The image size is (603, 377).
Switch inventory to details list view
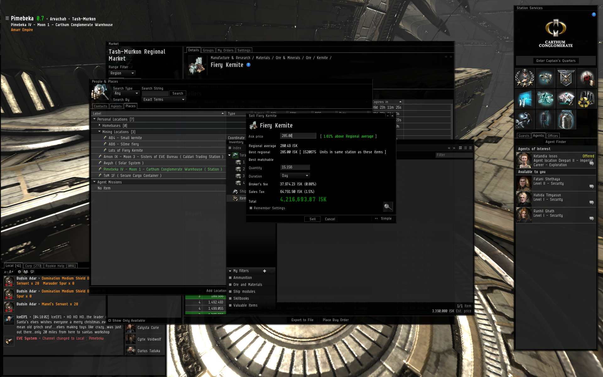click(465, 148)
